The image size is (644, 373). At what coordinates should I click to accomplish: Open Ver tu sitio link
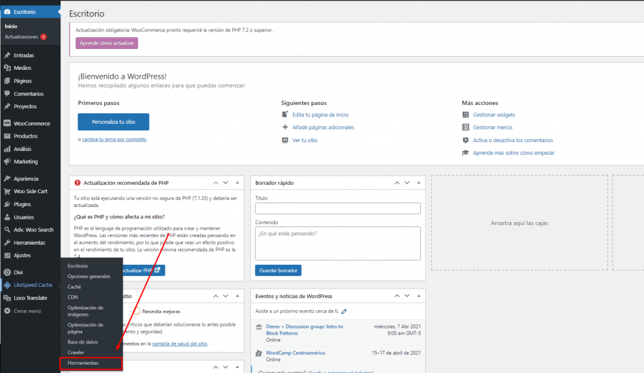[305, 140]
